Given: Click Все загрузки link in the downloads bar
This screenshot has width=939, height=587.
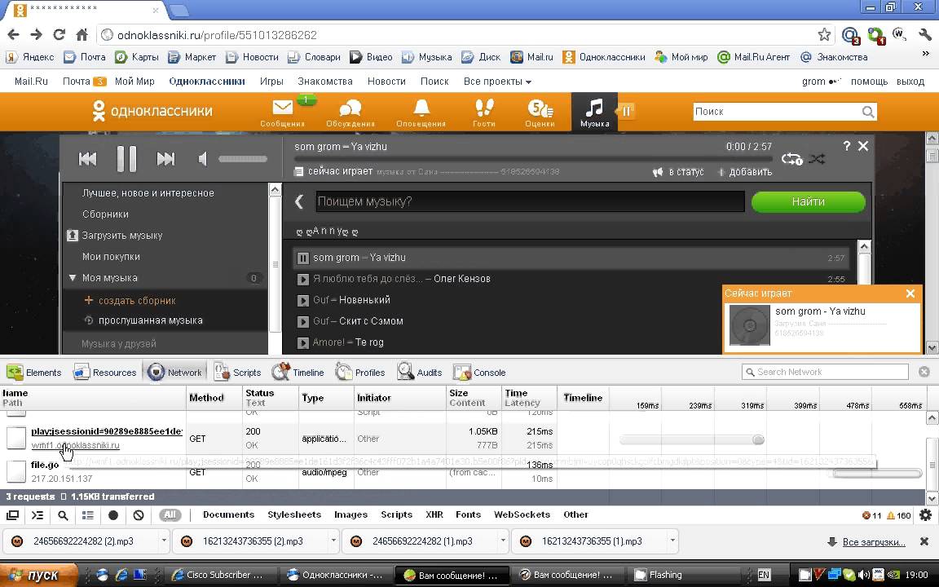Looking at the screenshot, I should pyautogui.click(x=874, y=542).
